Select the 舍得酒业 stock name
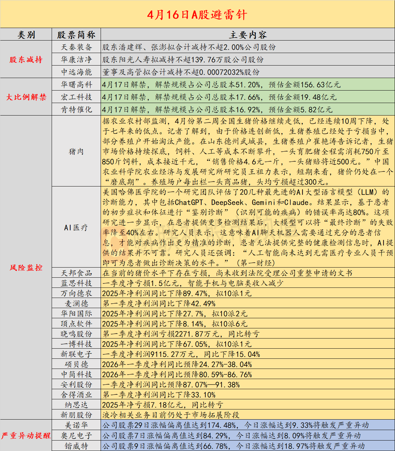Screen dimensions: 395x451 click(x=76, y=394)
